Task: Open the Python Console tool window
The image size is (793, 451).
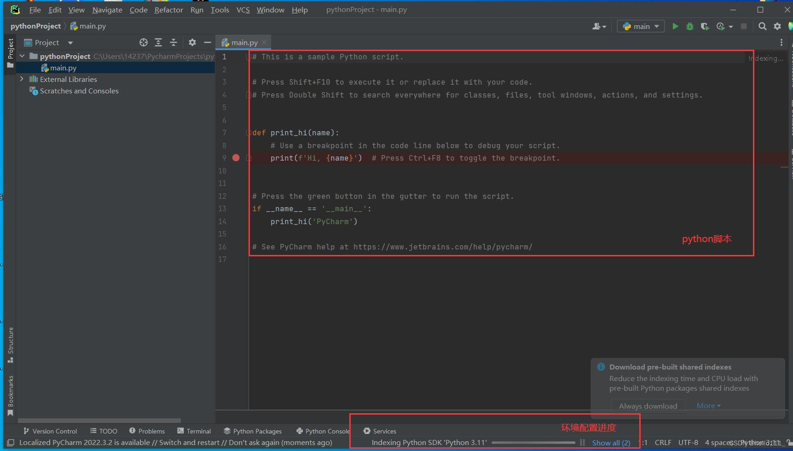Action: pos(322,431)
